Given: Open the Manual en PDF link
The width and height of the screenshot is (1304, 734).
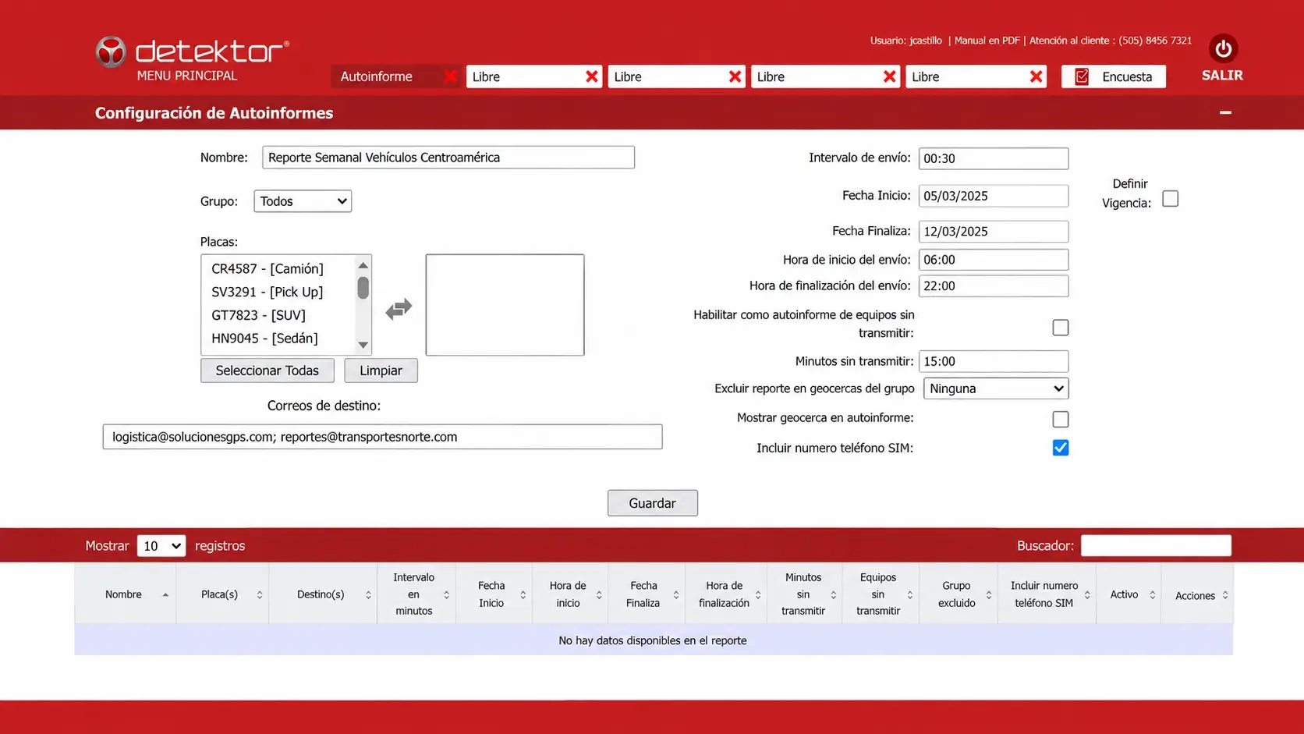Looking at the screenshot, I should tap(987, 41).
